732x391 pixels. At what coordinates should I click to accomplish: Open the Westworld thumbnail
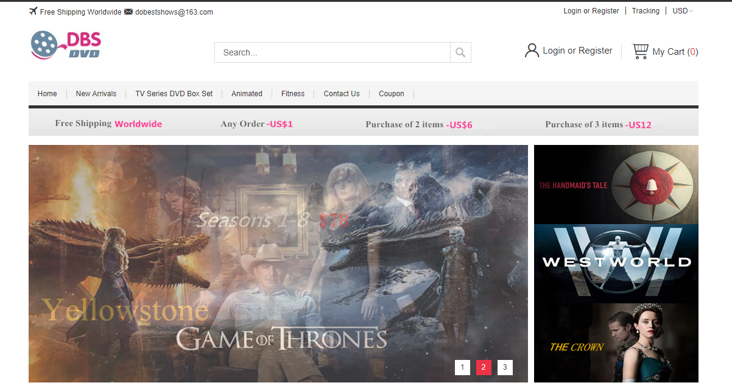click(x=616, y=264)
